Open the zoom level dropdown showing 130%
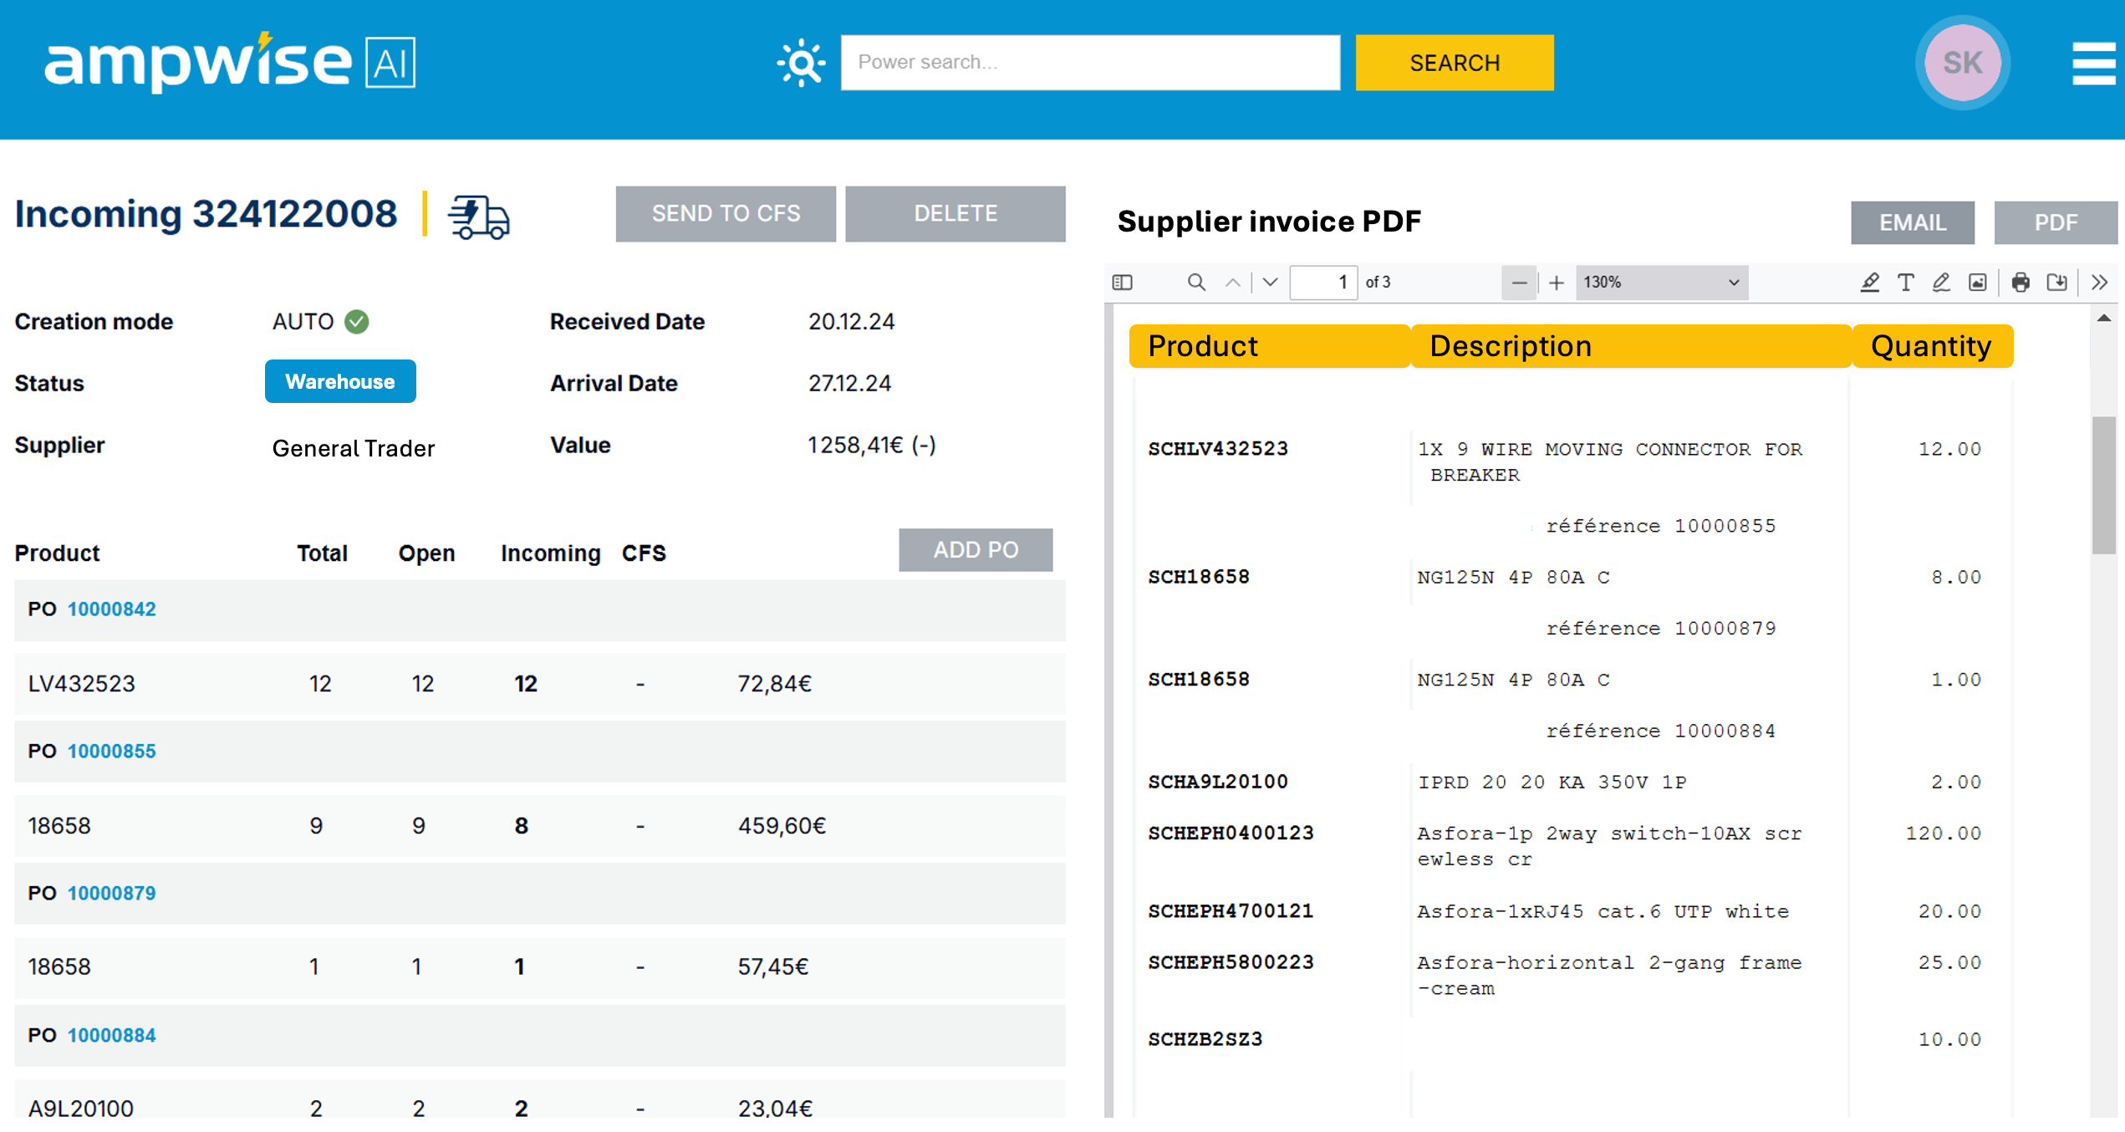Viewport: 2125px width, 1132px height. pos(1661,282)
